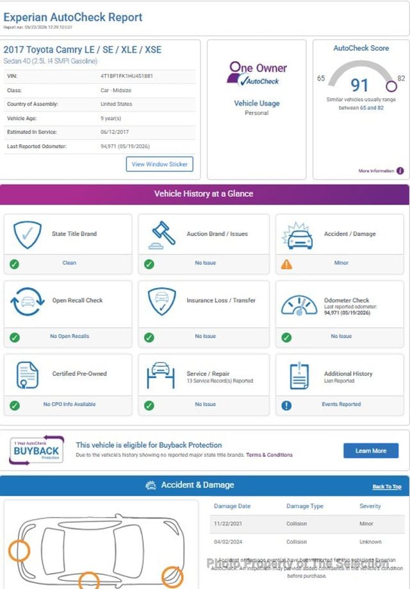Click the green check beside No Open Recalls
The width and height of the screenshot is (410, 589).
[14, 337]
